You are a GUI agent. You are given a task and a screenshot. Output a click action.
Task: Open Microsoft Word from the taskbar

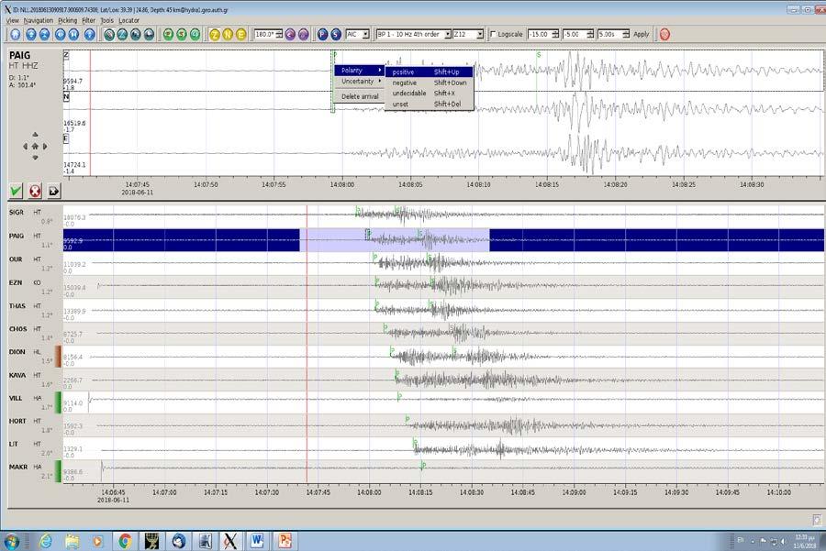pos(257,541)
